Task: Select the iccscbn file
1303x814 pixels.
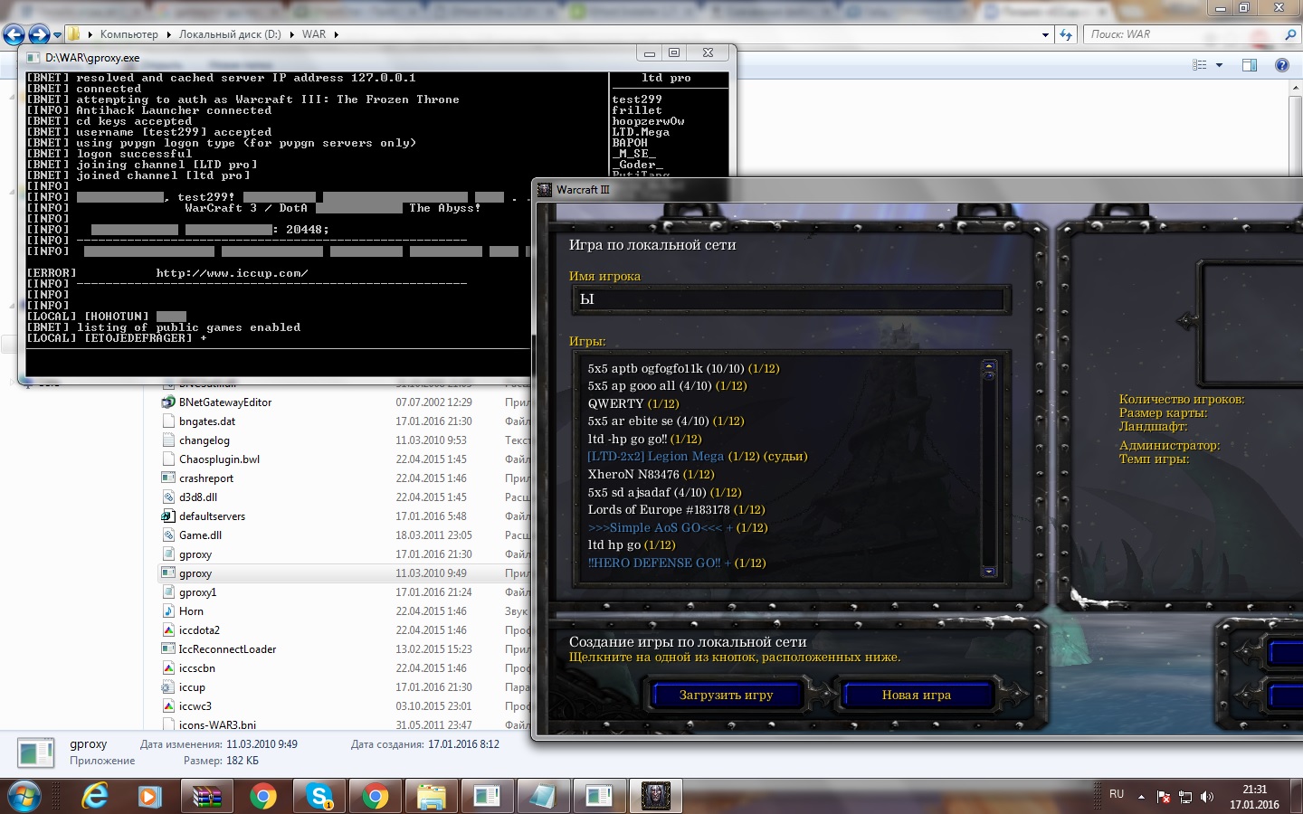Action: point(196,668)
